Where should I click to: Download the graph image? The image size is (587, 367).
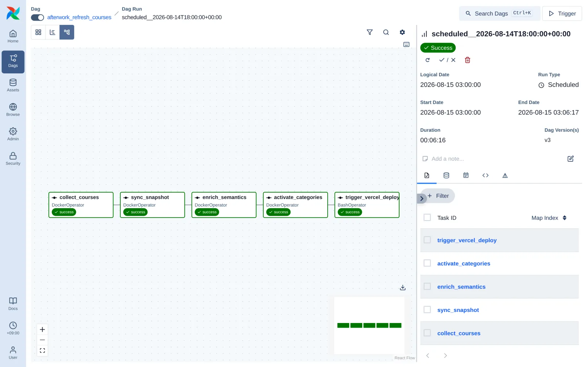click(x=402, y=287)
